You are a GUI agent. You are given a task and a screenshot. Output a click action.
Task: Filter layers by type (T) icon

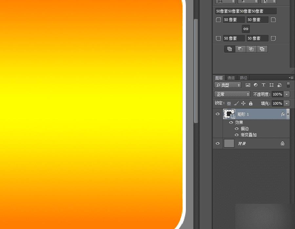tap(264, 85)
